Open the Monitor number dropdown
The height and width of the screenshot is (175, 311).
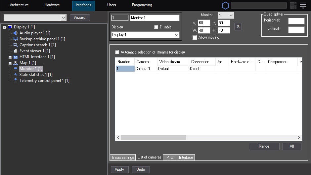click(226, 15)
